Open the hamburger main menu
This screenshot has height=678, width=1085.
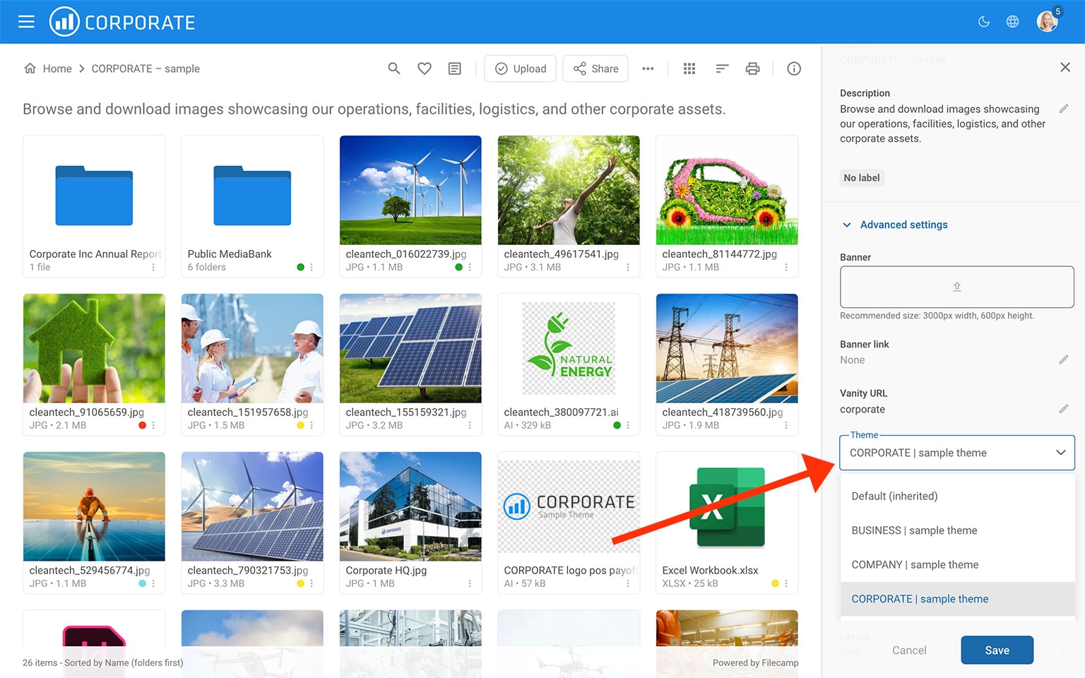[x=26, y=22]
